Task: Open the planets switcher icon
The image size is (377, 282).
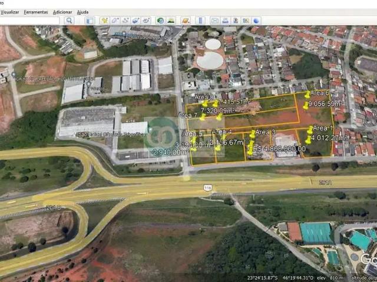Action: coord(186,21)
